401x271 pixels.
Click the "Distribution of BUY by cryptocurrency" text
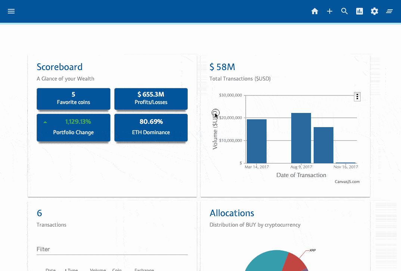click(x=255, y=225)
